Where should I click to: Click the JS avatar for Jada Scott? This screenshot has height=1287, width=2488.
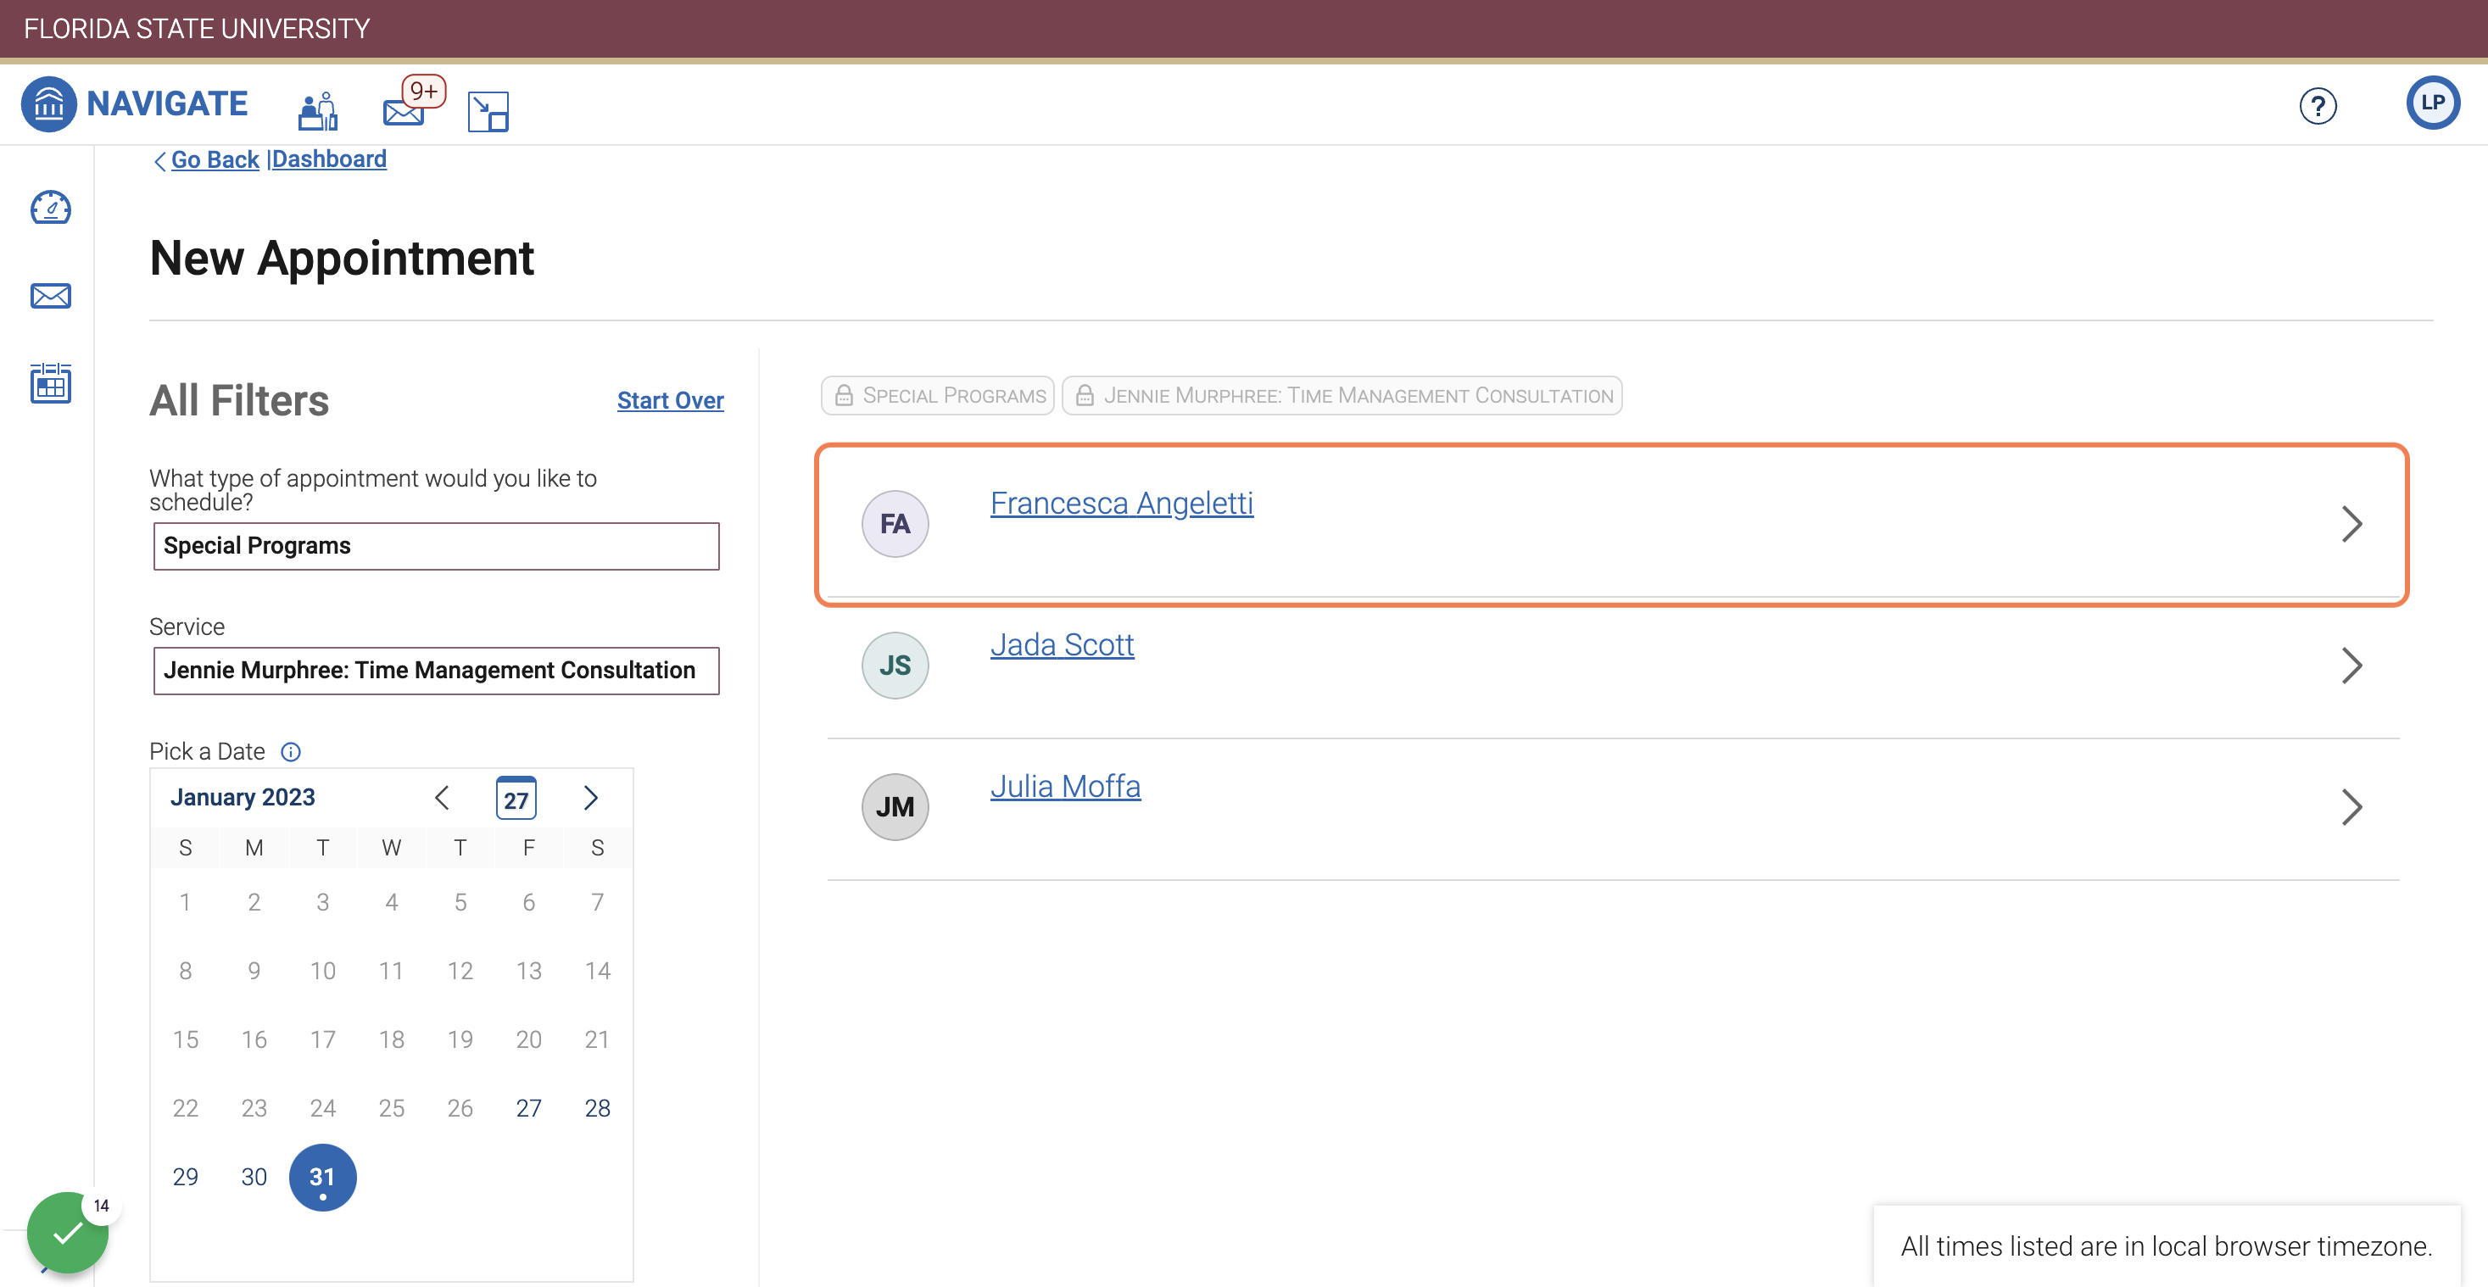pos(895,666)
